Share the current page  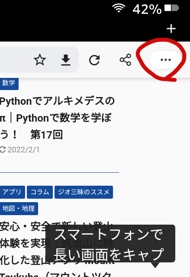tap(126, 60)
